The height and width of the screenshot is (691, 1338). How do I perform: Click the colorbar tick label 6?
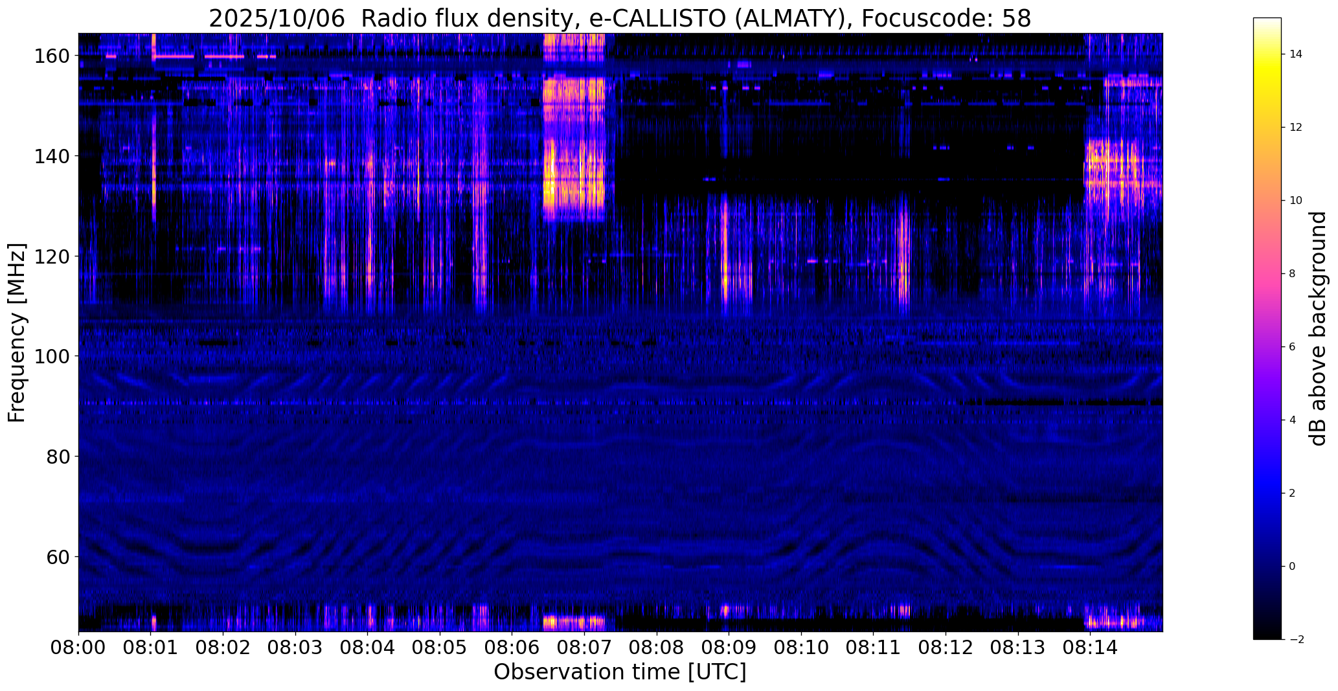click(x=1293, y=347)
